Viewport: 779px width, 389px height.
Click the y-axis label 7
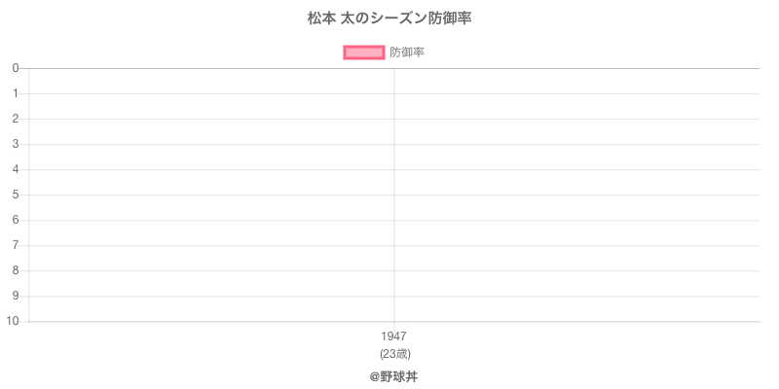pyautogui.click(x=16, y=245)
